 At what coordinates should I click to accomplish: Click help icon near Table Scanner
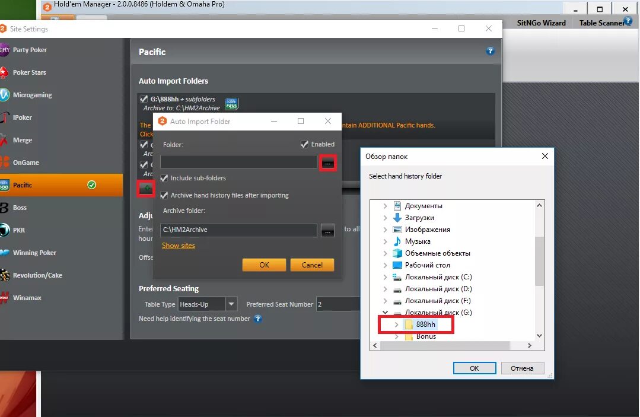[629, 21]
